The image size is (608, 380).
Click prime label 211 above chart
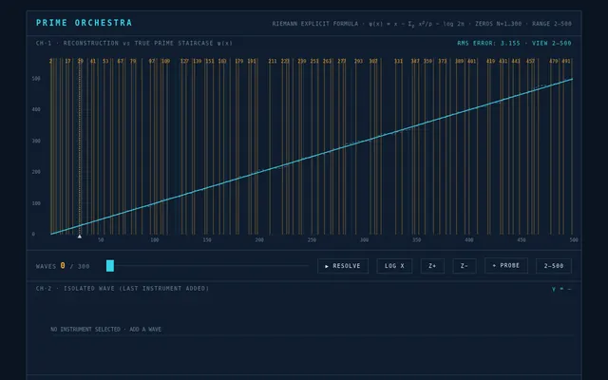tap(273, 61)
